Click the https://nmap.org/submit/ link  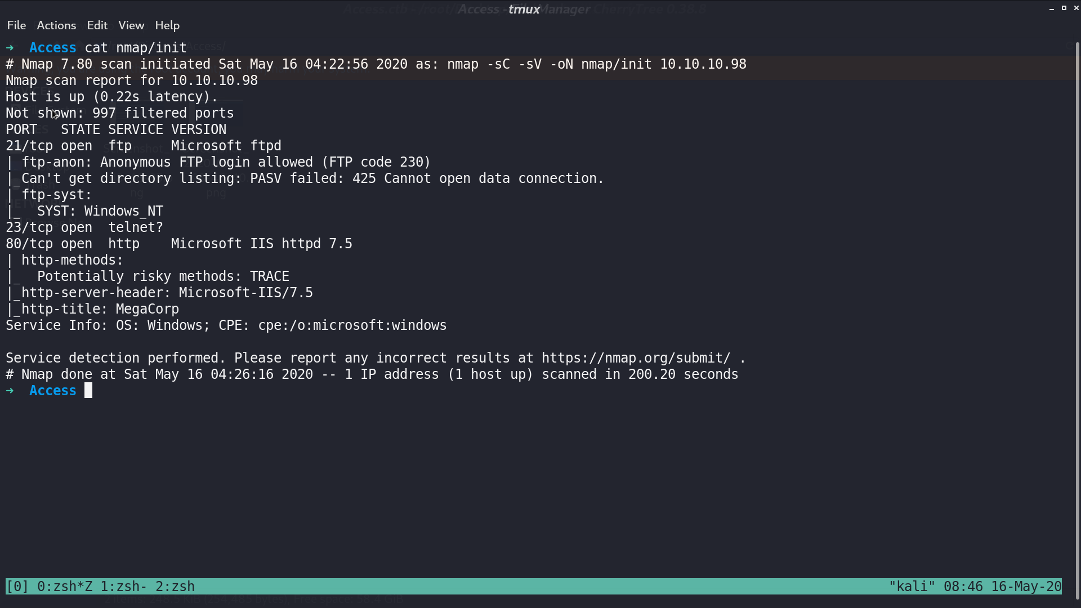point(636,358)
